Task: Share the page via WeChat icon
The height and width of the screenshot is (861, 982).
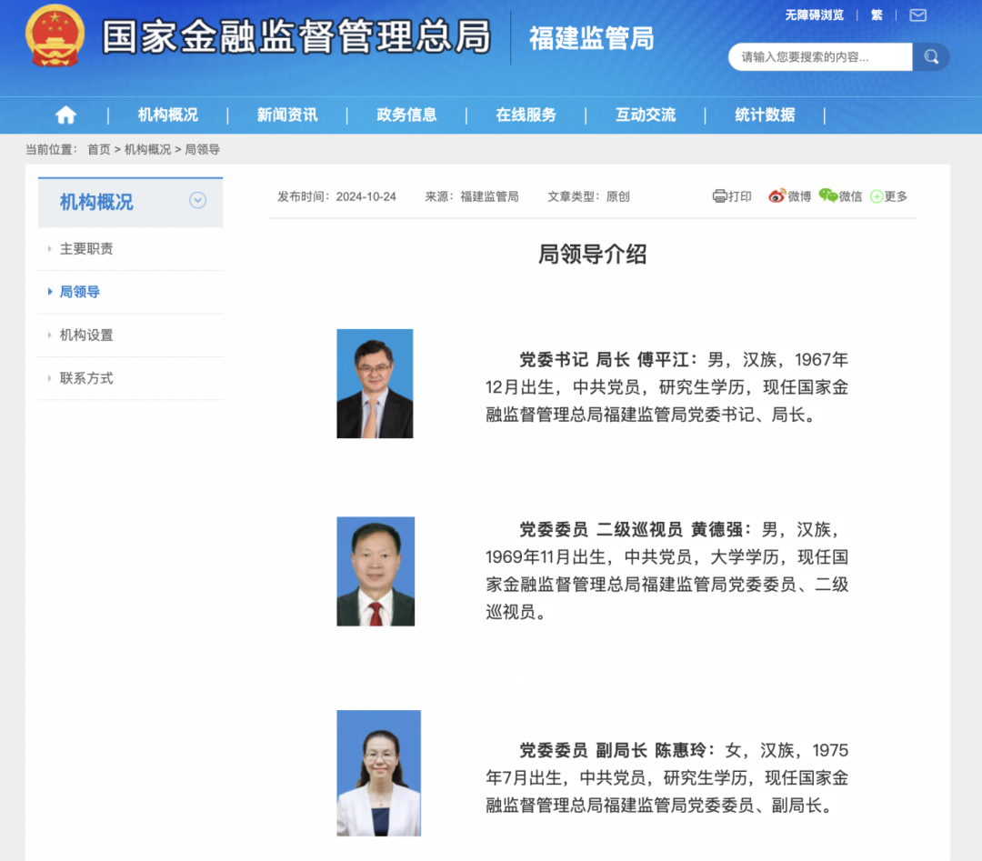Action: (827, 196)
